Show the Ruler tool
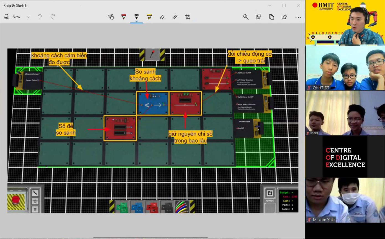 pos(175,17)
